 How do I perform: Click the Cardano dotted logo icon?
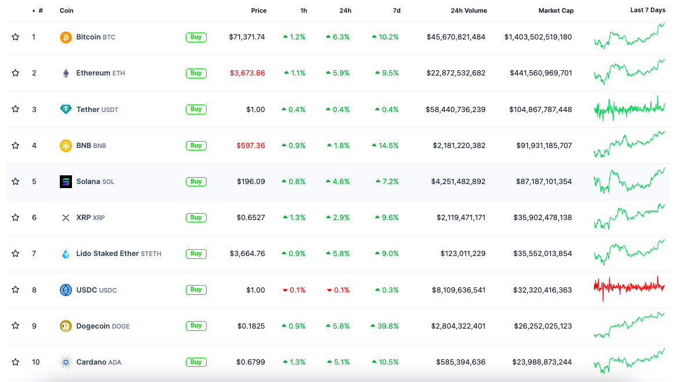click(x=66, y=362)
